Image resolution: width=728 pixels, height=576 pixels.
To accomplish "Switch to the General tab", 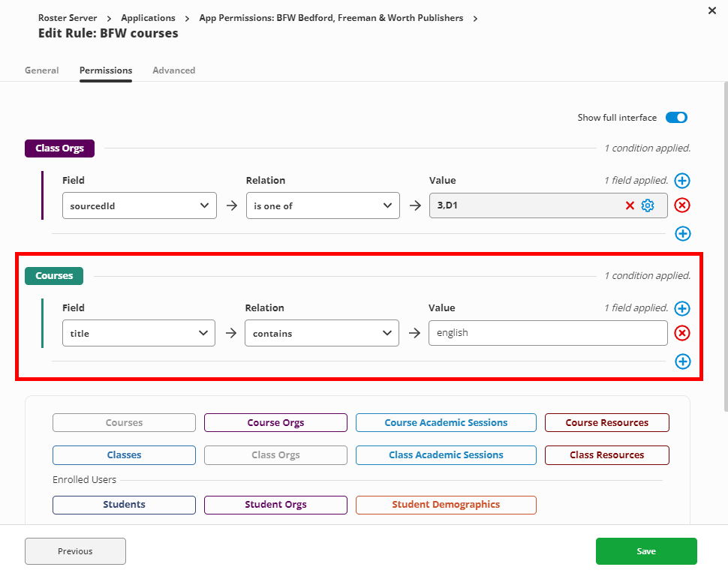I will [x=41, y=70].
